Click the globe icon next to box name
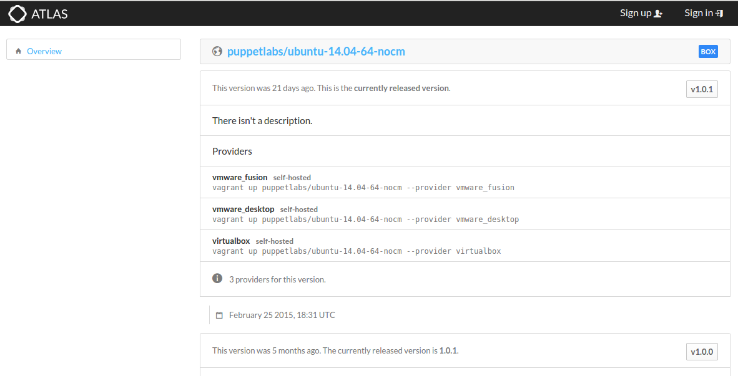This screenshot has width=738, height=376. [217, 52]
